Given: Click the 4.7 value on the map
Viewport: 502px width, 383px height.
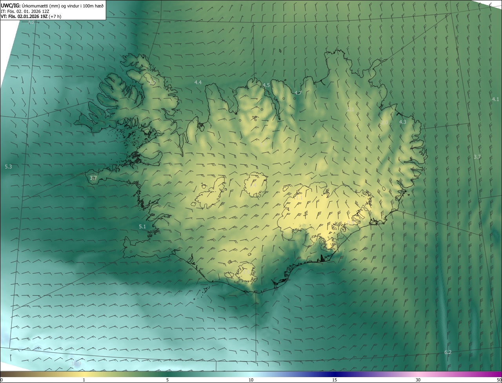Looking at the screenshot, I should click(298, 93).
